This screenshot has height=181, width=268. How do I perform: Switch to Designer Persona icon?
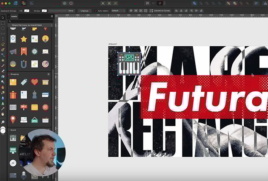(x=16, y=3)
